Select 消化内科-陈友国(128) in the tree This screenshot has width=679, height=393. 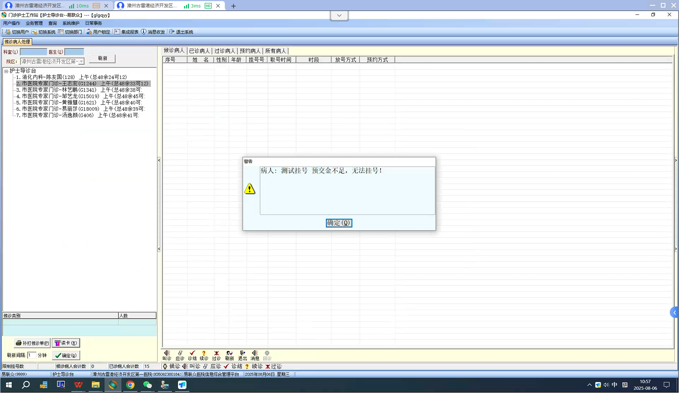click(71, 77)
